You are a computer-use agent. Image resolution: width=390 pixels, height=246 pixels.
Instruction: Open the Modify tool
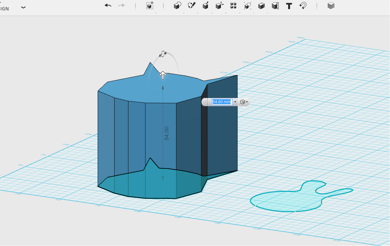pyautogui.click(x=220, y=6)
